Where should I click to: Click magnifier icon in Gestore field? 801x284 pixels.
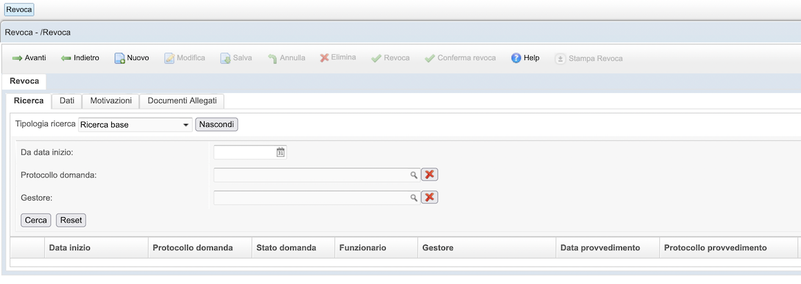pyautogui.click(x=414, y=198)
